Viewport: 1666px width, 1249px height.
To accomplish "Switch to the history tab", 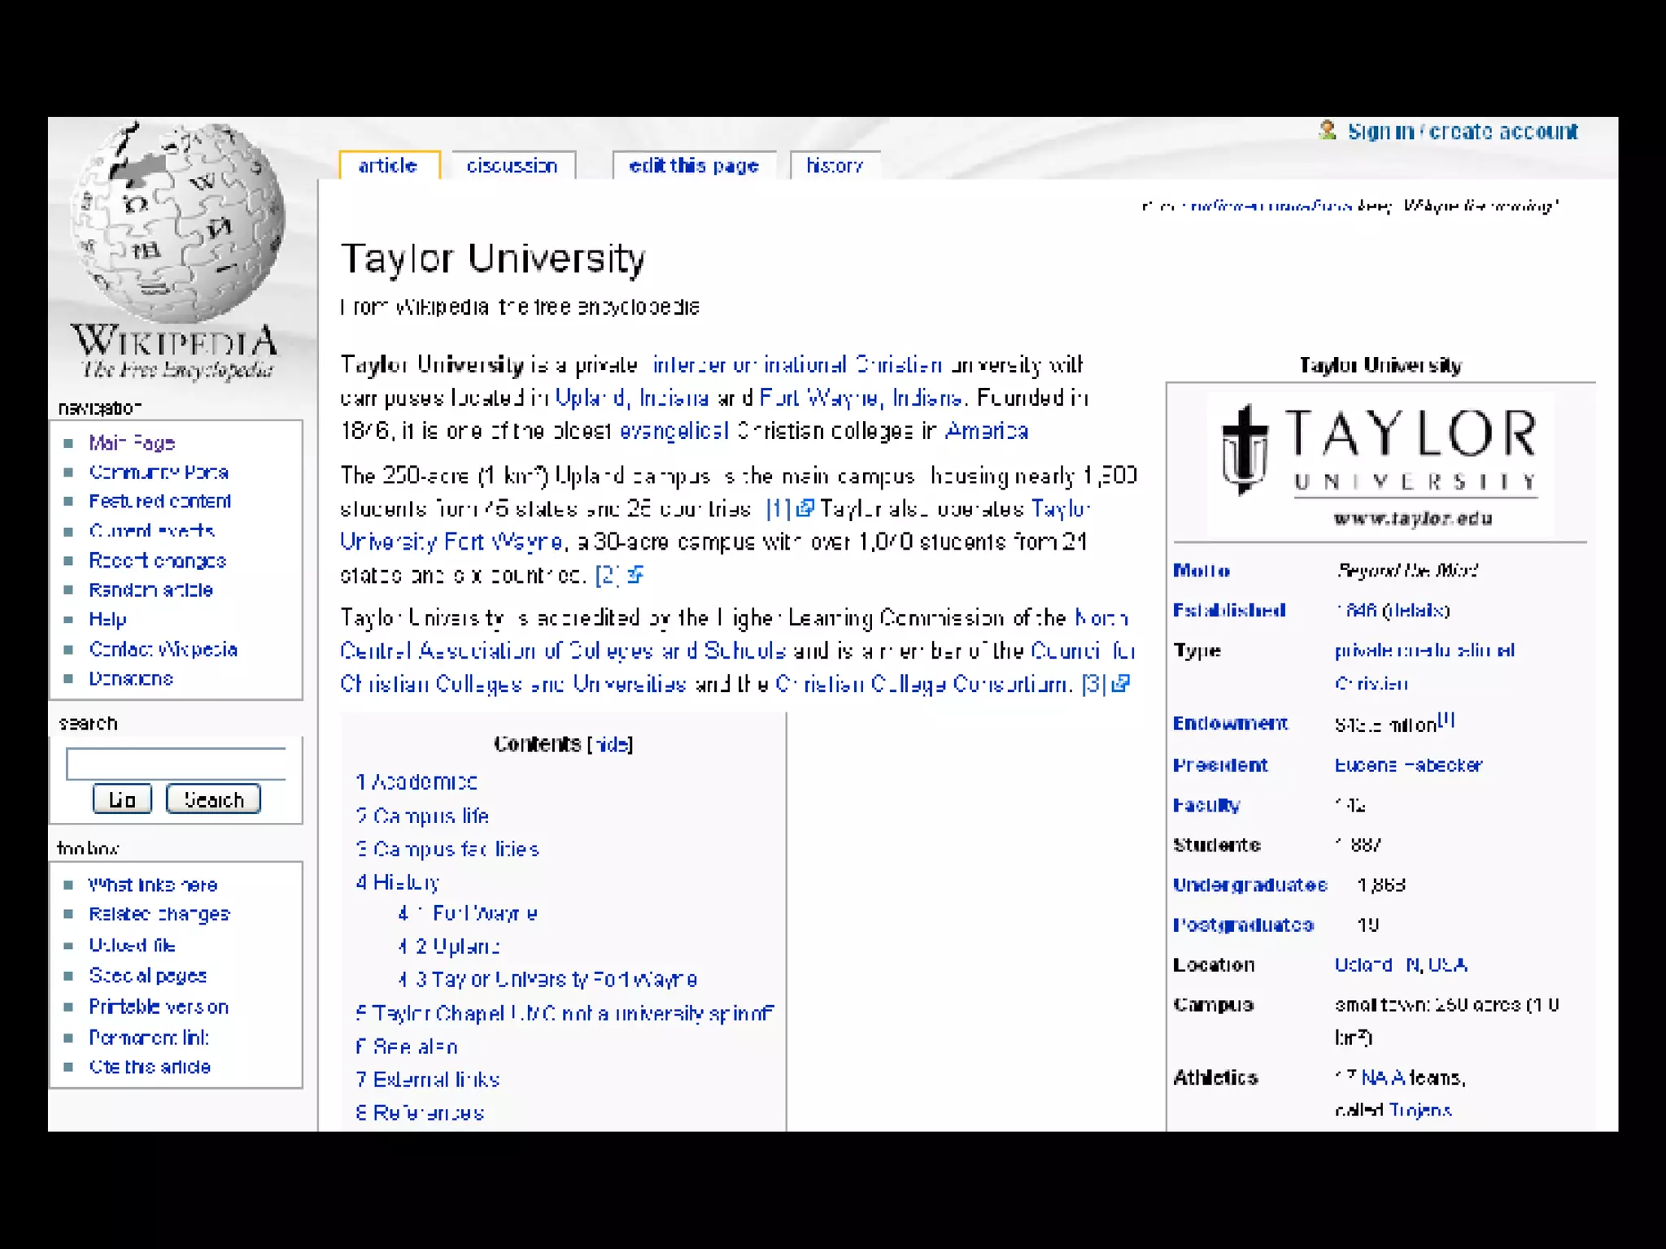I will point(834,166).
